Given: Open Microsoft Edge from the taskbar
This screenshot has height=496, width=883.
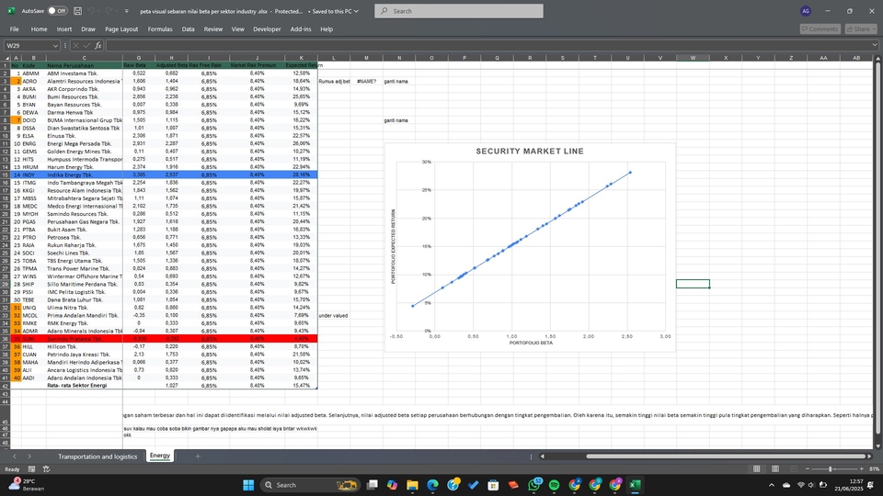Looking at the screenshot, I should (432, 485).
